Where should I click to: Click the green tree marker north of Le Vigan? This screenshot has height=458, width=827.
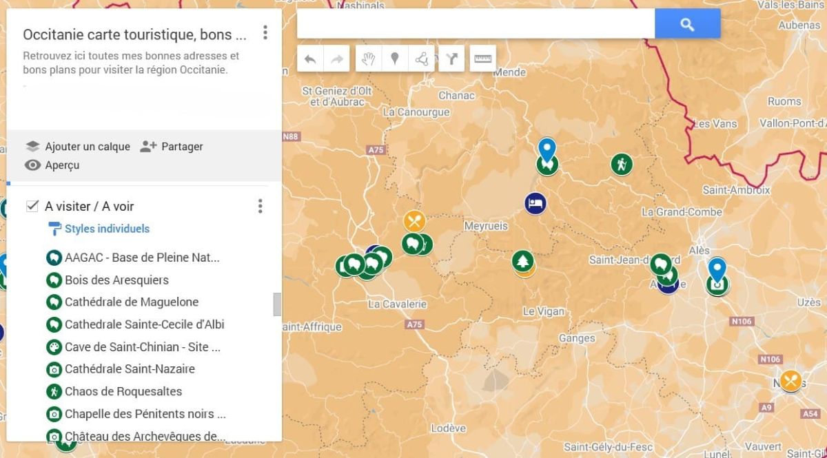(x=523, y=261)
